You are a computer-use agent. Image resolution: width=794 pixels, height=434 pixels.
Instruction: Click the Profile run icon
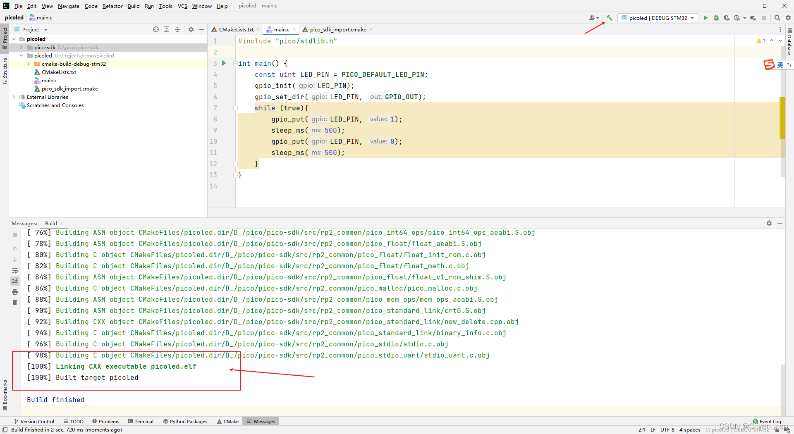coord(737,18)
